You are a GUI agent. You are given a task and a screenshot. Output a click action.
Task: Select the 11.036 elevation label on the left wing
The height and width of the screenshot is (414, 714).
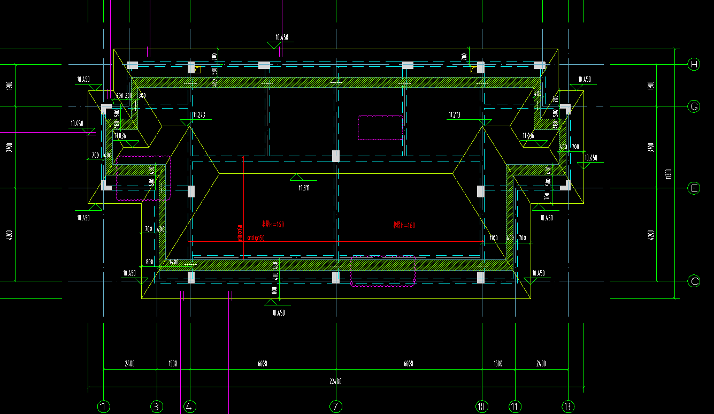pyautogui.click(x=120, y=136)
